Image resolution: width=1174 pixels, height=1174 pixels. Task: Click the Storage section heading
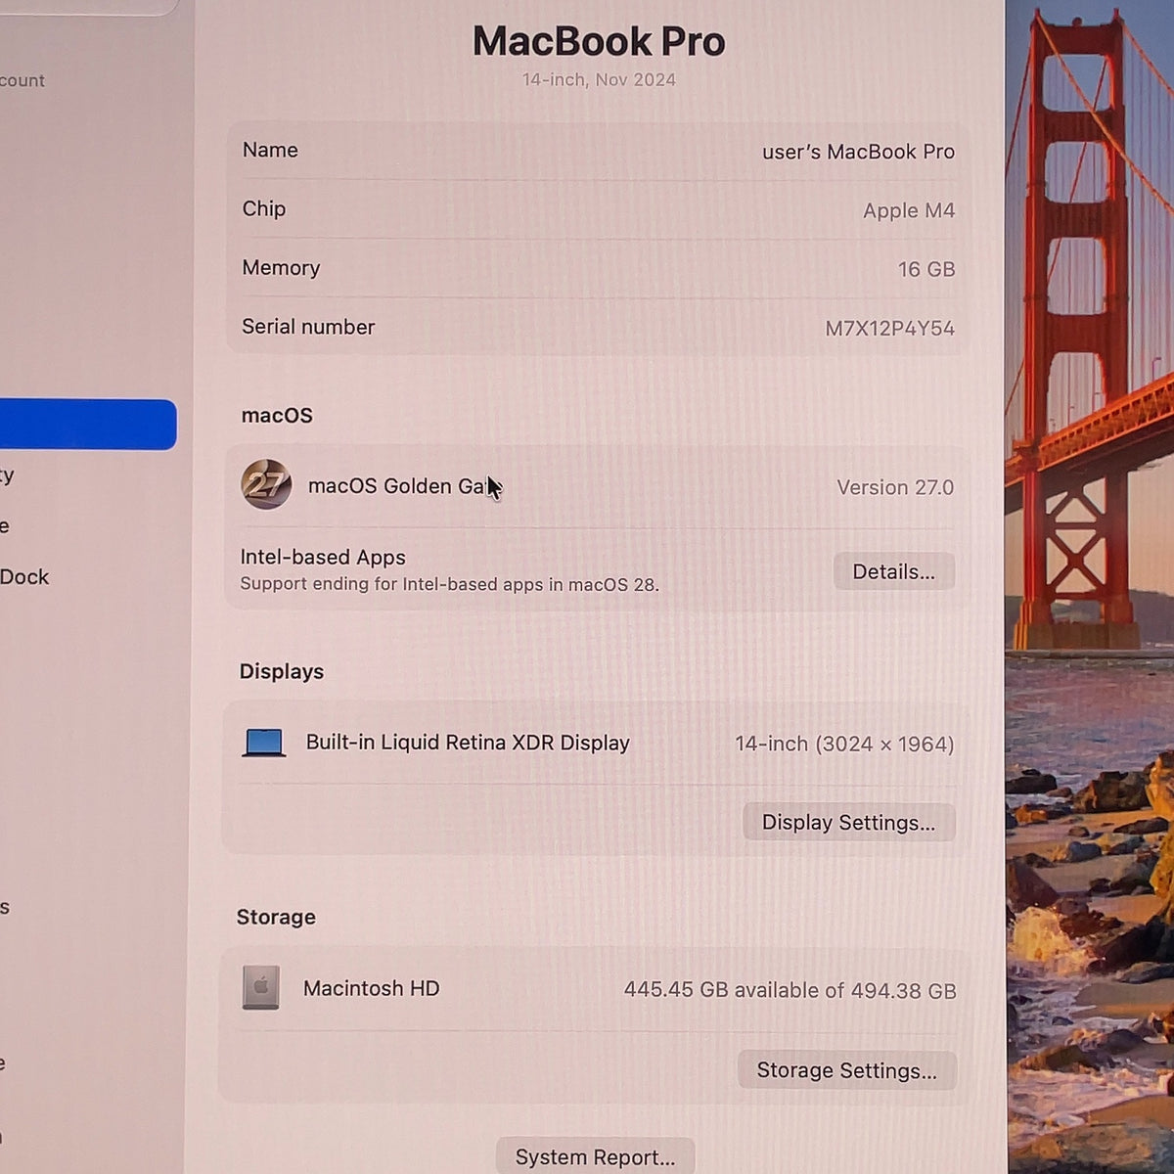[x=276, y=918]
